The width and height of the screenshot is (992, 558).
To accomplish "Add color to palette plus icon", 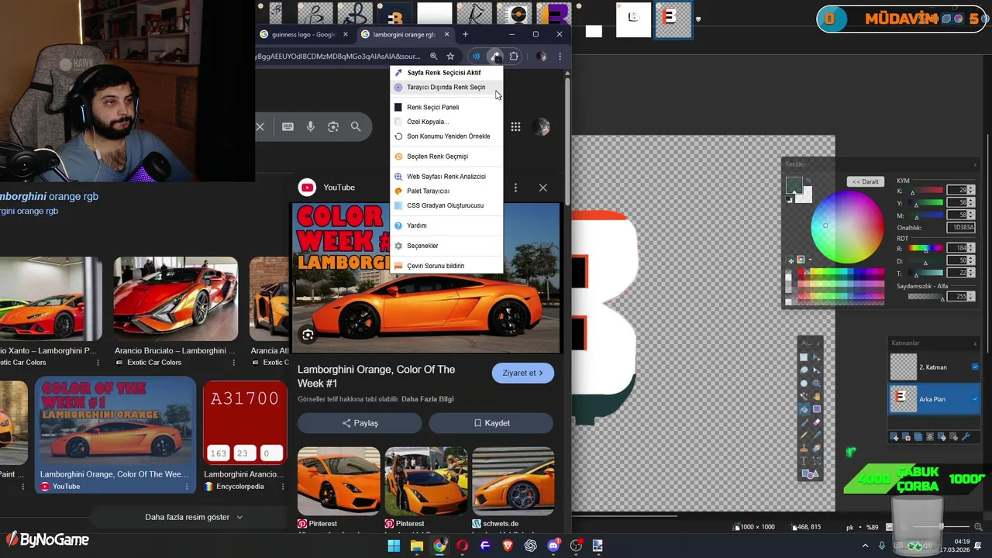I will click(x=790, y=260).
